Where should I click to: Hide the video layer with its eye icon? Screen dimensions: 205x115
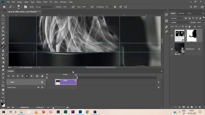(172, 35)
